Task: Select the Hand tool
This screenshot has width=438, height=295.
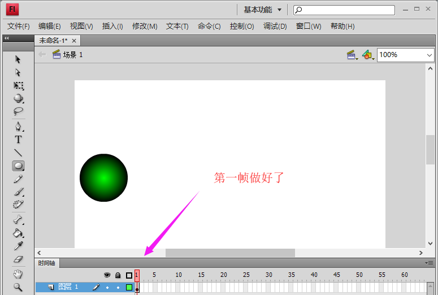Action: tap(18, 274)
